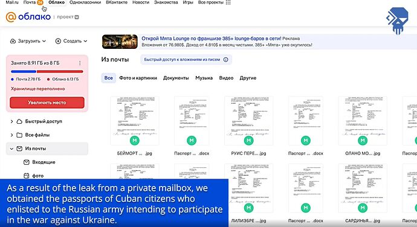Click the plus icon next to Создать
Screen dimensions: 417x227
click(x=58, y=41)
